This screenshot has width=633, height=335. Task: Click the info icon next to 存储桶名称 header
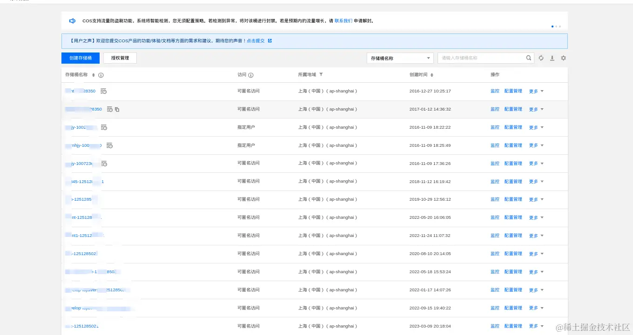click(x=101, y=75)
